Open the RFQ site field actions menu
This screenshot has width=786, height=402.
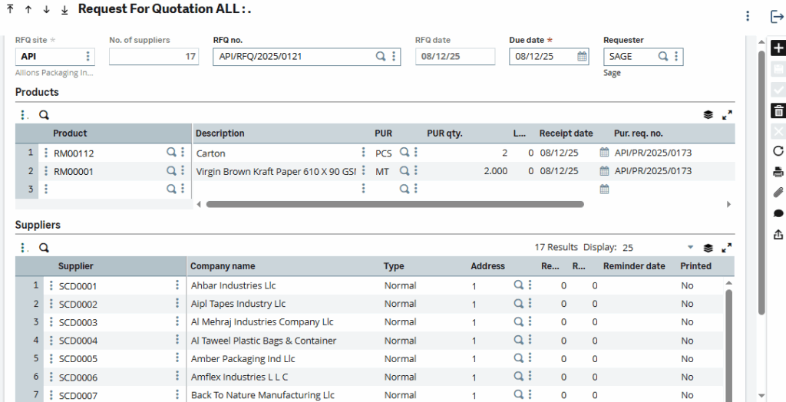coord(88,57)
